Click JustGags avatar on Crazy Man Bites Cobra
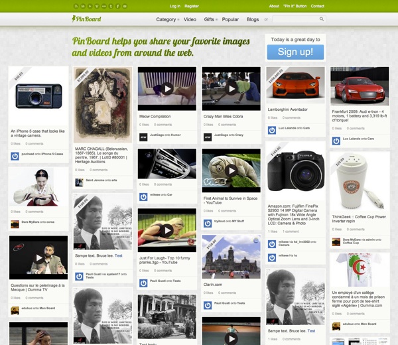 click(x=208, y=137)
